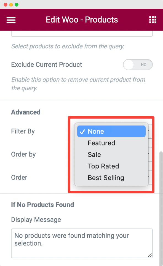Viewport: 163px width, 266px height.
Task: Select the checked None option
Action: click(x=111, y=131)
